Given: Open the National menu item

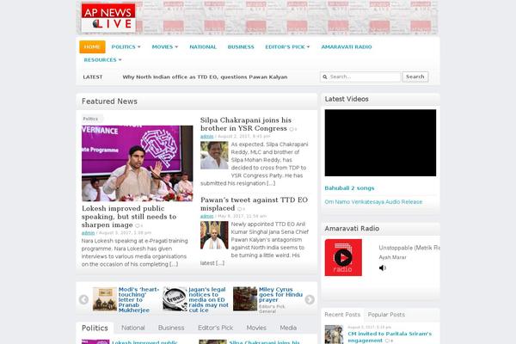Looking at the screenshot, I should pos(203,46).
